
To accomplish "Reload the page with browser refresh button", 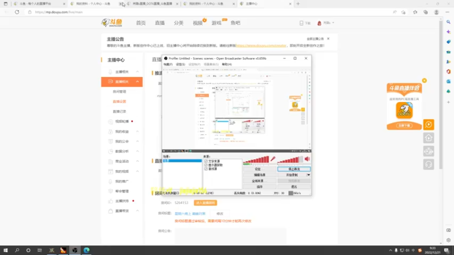I will tap(17, 12).
